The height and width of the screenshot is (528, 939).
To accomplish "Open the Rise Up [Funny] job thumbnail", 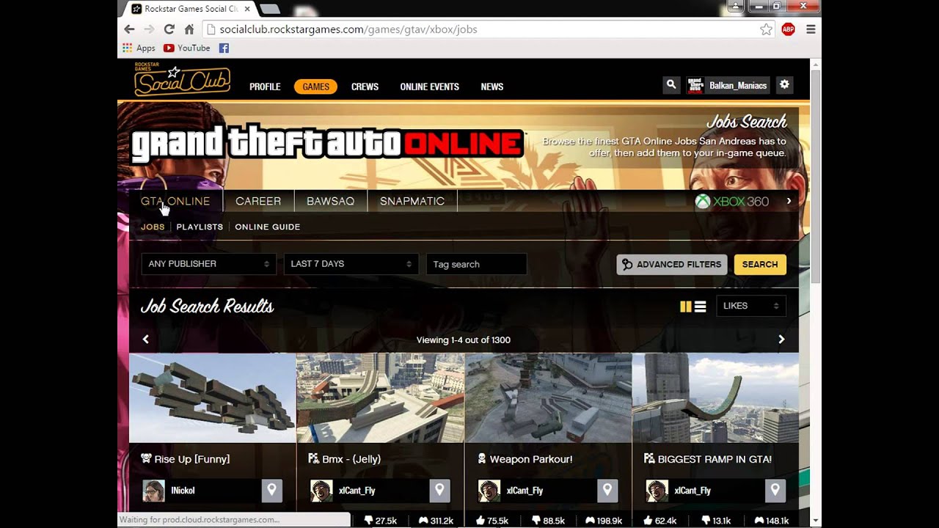I will (x=213, y=398).
